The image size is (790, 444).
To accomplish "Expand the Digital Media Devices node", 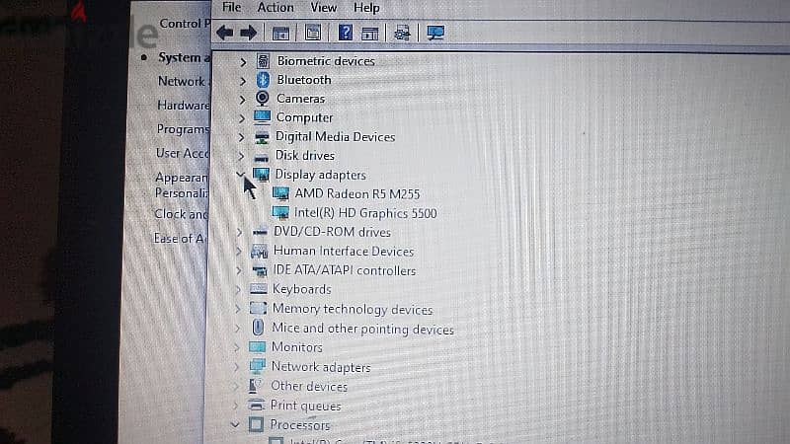I will click(241, 137).
